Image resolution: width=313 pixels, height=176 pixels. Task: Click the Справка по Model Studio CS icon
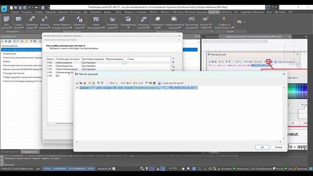[224, 19]
